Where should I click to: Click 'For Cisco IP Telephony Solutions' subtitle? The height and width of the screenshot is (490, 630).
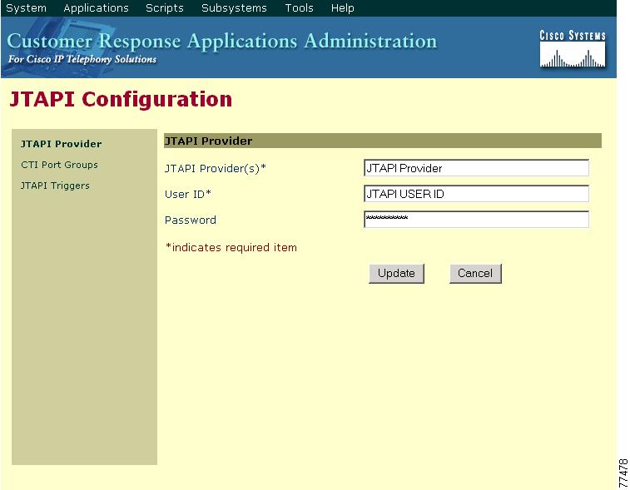(x=82, y=59)
